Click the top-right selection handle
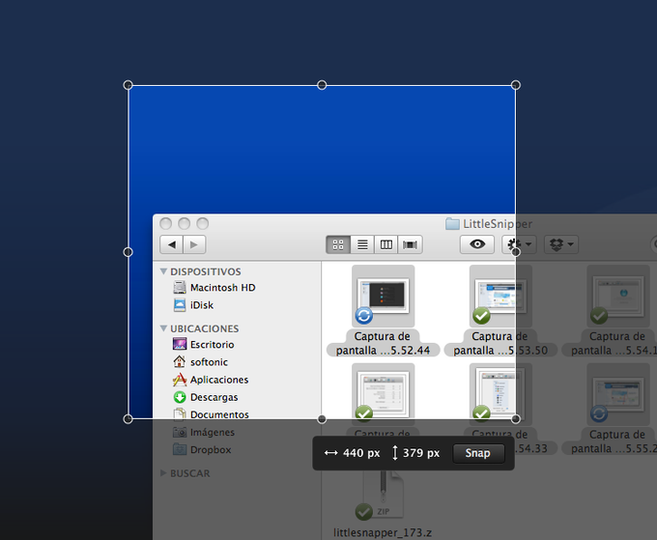657x540 pixels. coord(516,85)
